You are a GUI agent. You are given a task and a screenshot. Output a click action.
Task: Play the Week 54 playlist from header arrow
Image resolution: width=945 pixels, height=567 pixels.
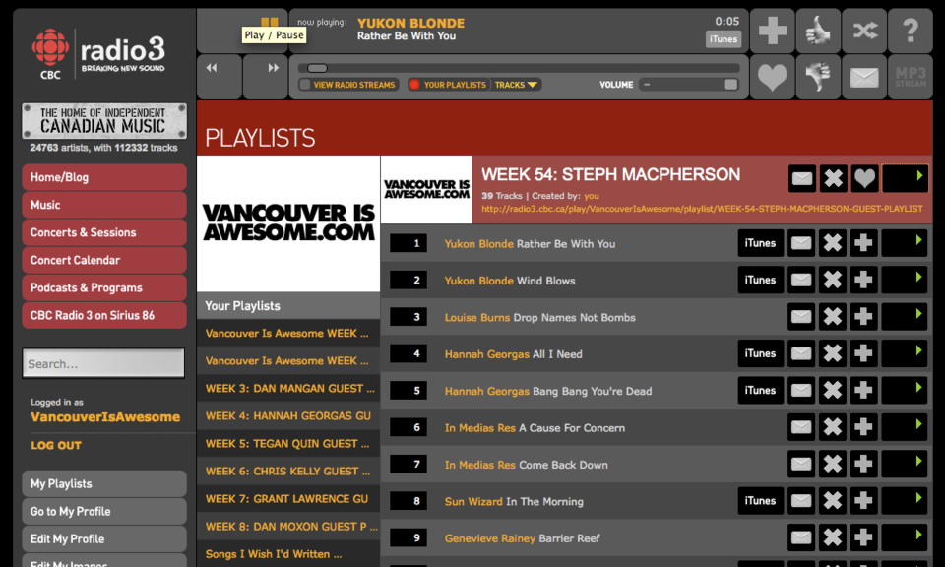(x=906, y=178)
